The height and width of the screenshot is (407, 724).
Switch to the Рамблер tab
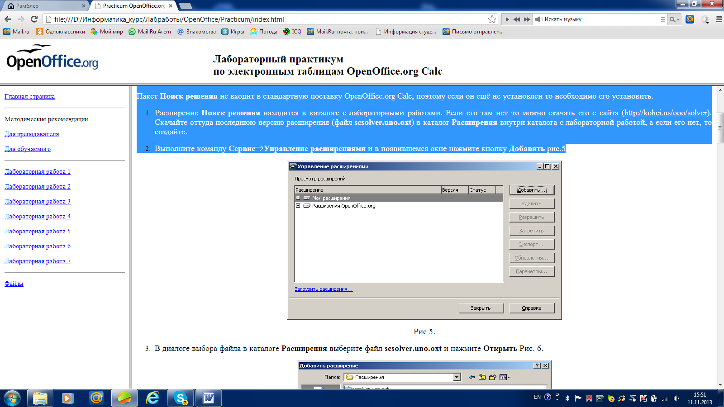[44, 5]
